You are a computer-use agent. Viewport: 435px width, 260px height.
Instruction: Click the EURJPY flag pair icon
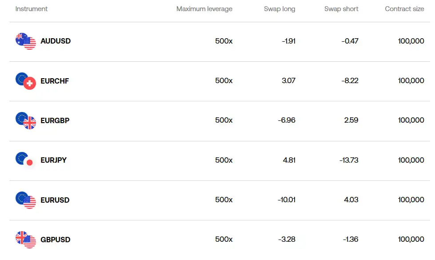click(x=25, y=160)
